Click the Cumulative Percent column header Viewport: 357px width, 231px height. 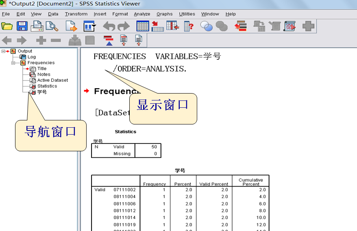pos(251,182)
